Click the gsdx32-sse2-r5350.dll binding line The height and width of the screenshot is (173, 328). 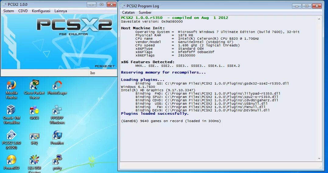pos(212,84)
